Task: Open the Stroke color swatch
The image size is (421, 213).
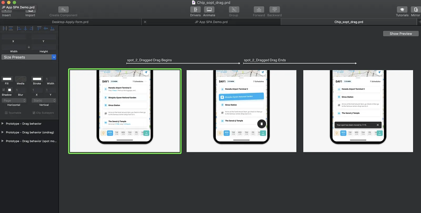Action: coord(37,79)
